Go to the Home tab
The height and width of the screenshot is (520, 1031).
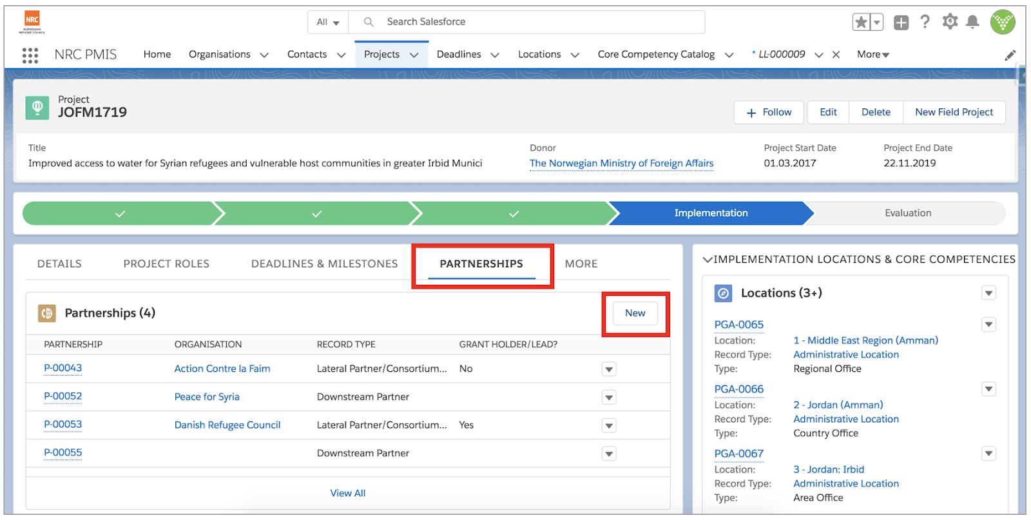[157, 55]
